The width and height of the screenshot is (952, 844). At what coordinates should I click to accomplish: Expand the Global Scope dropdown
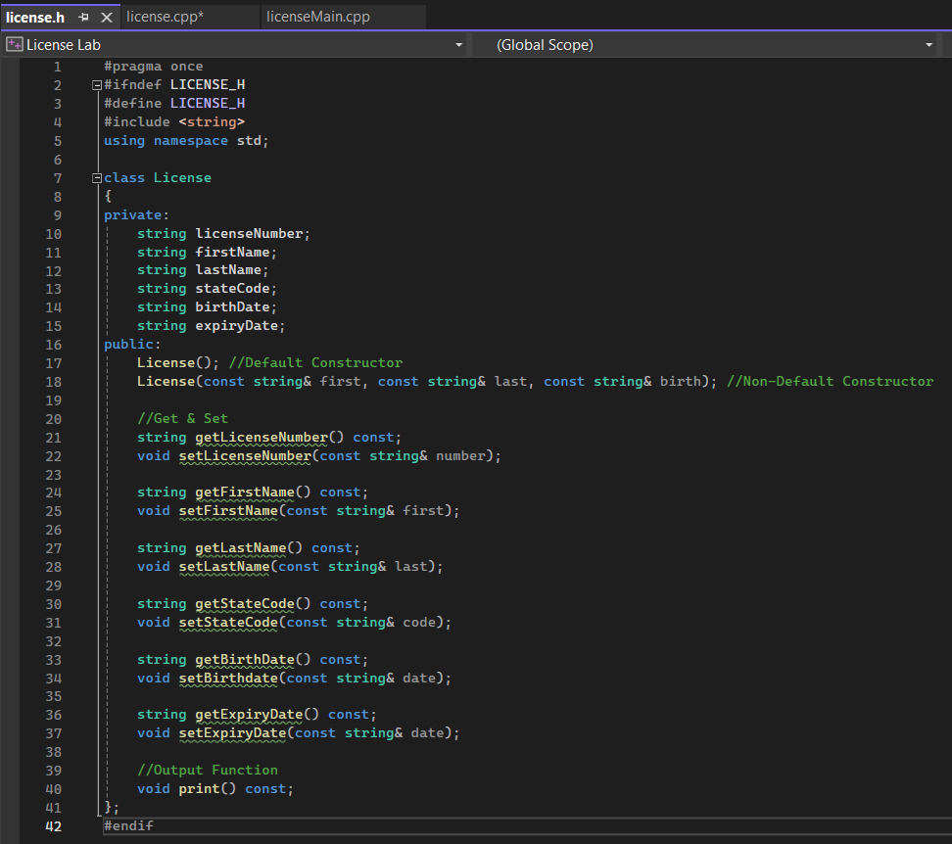point(928,45)
